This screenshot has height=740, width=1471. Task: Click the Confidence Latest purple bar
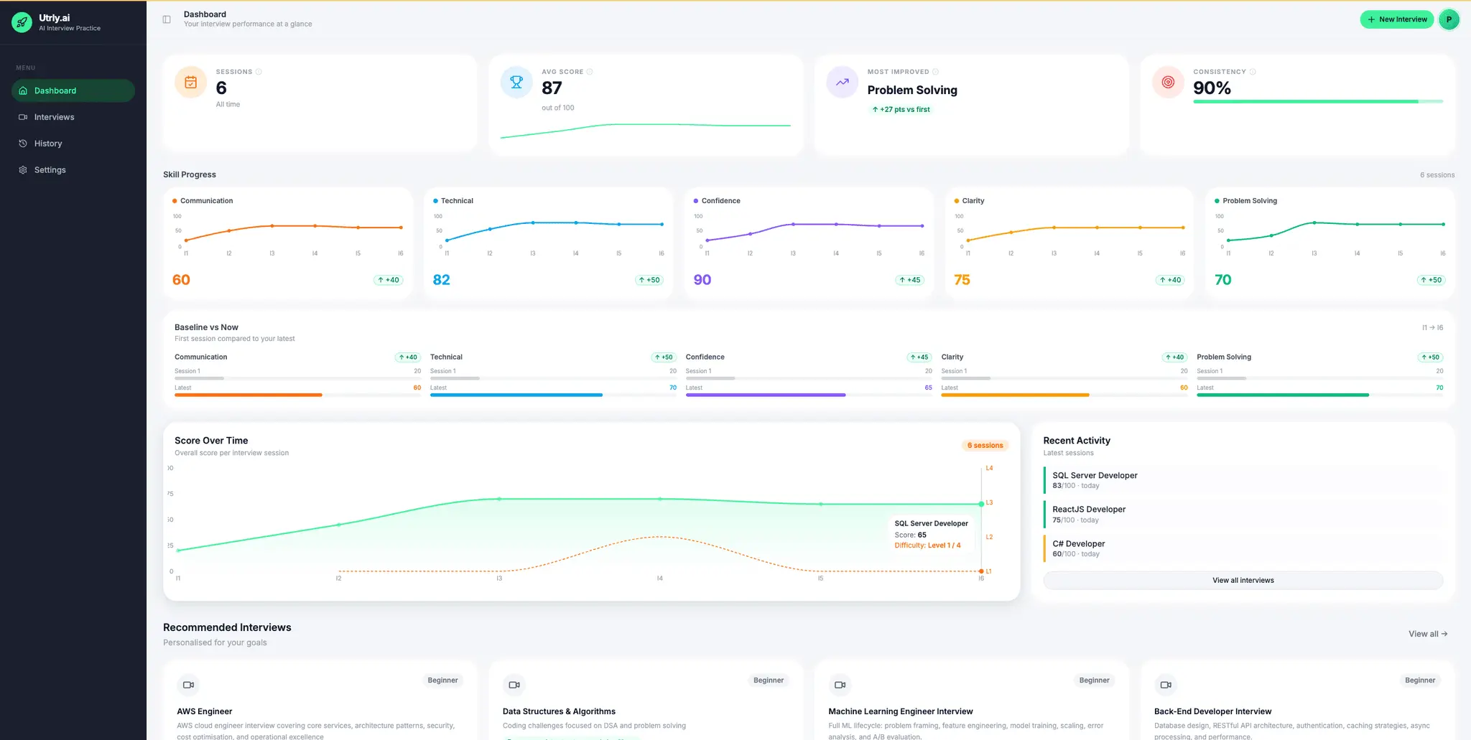pos(766,395)
